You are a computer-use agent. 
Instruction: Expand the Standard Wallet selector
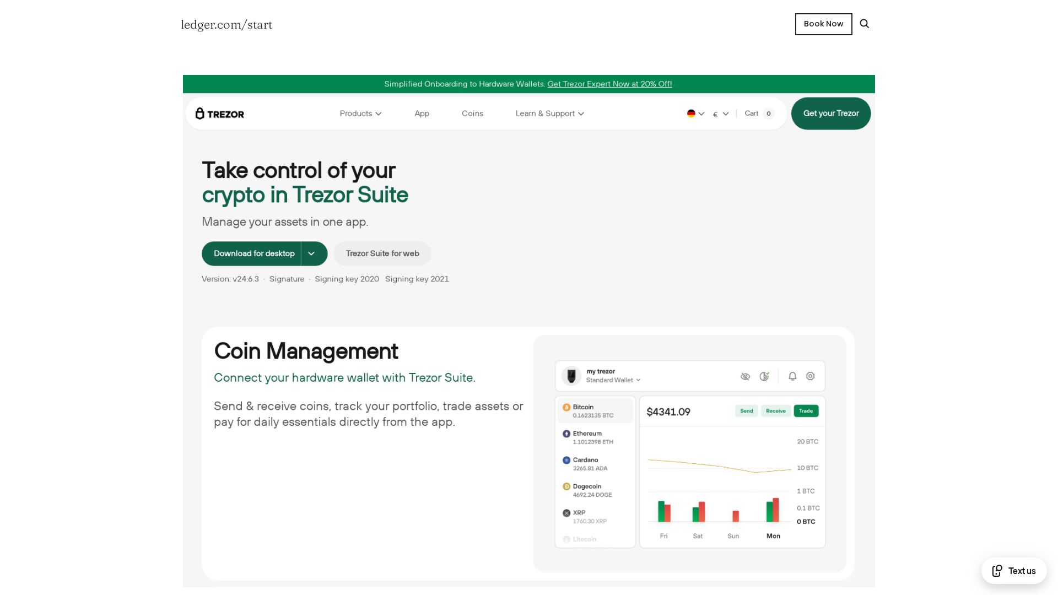(x=613, y=380)
